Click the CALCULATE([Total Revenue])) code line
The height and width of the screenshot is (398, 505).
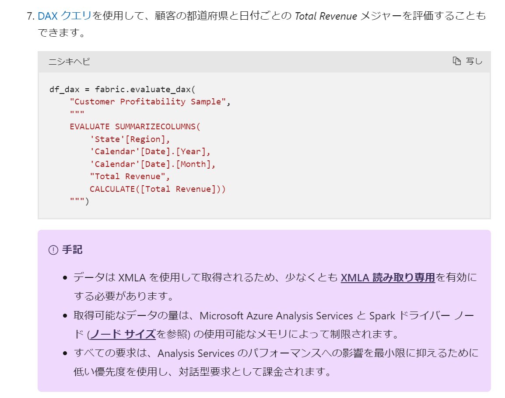click(158, 189)
